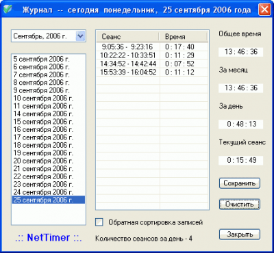
Task: Click the Общее время value field
Action: [241, 52]
